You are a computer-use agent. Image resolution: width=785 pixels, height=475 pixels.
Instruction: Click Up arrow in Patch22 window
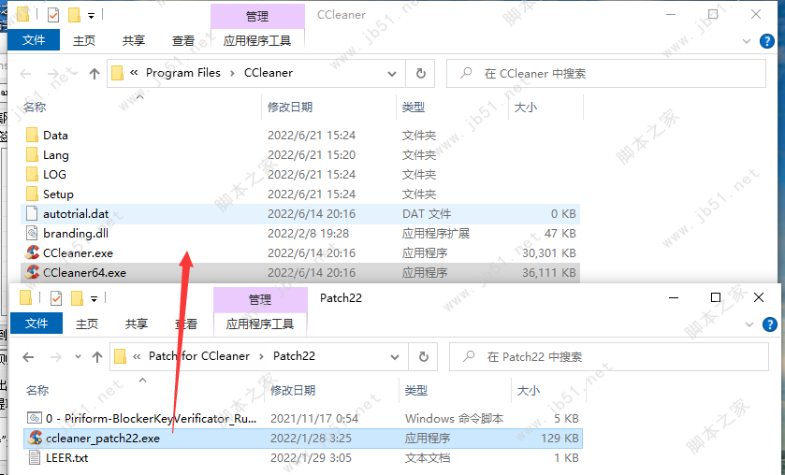(97, 357)
